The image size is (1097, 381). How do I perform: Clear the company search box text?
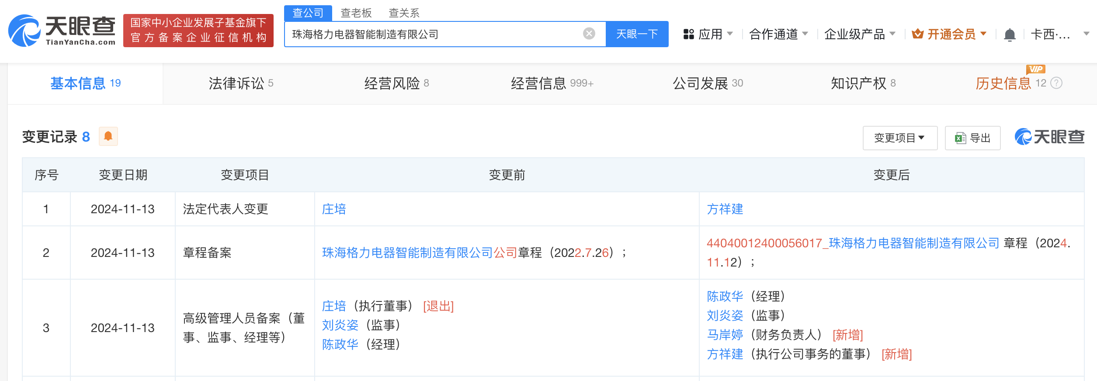click(589, 34)
